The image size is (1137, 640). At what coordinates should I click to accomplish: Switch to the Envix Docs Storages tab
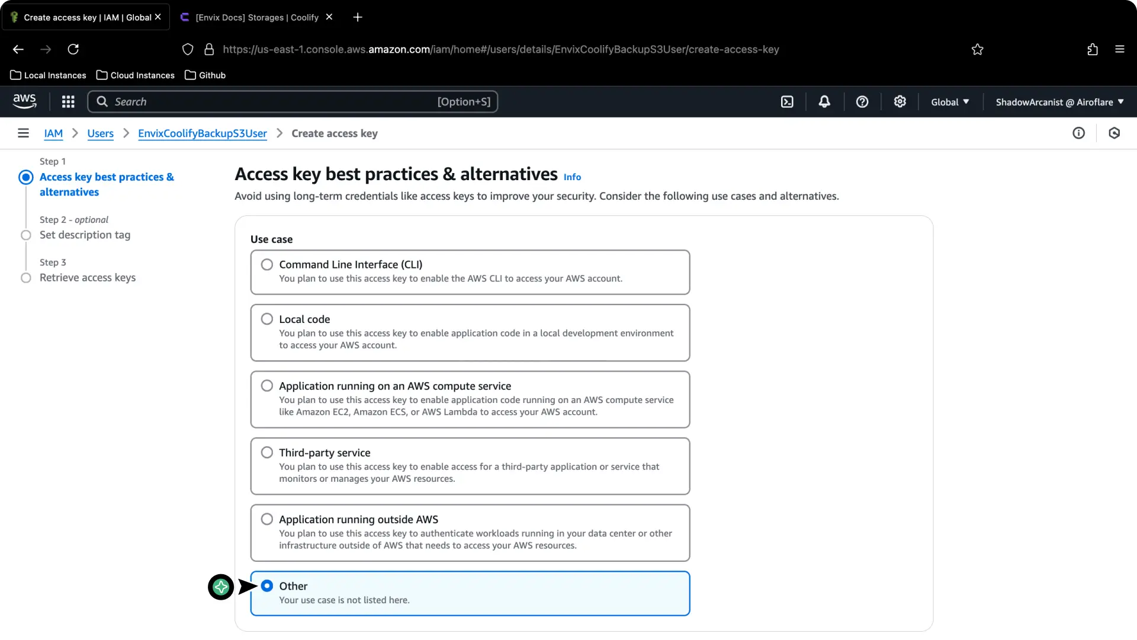click(x=255, y=17)
